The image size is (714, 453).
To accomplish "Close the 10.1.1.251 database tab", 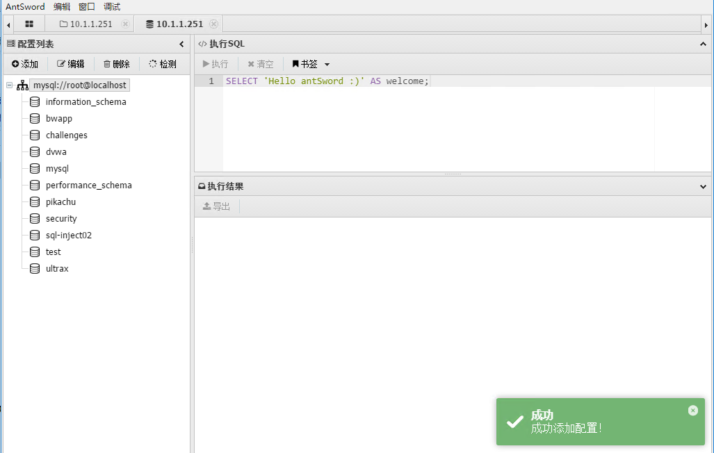I will [214, 24].
